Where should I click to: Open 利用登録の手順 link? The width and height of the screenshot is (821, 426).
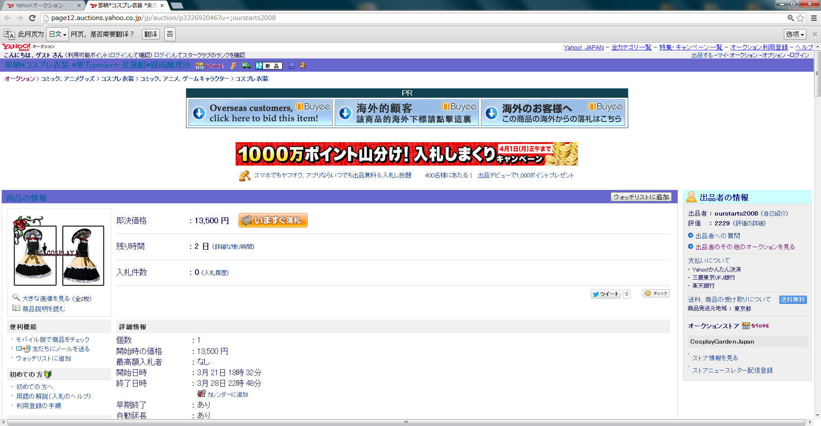38,406
